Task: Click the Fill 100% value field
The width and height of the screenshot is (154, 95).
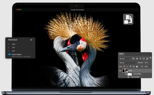Action: click(146, 66)
